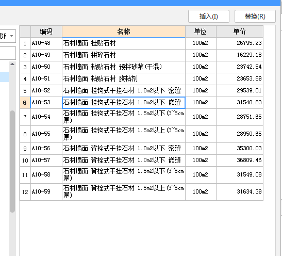Click unit 100m2 in row A10-53
Image resolution: width=282 pixels, height=256 pixels.
[201, 103]
